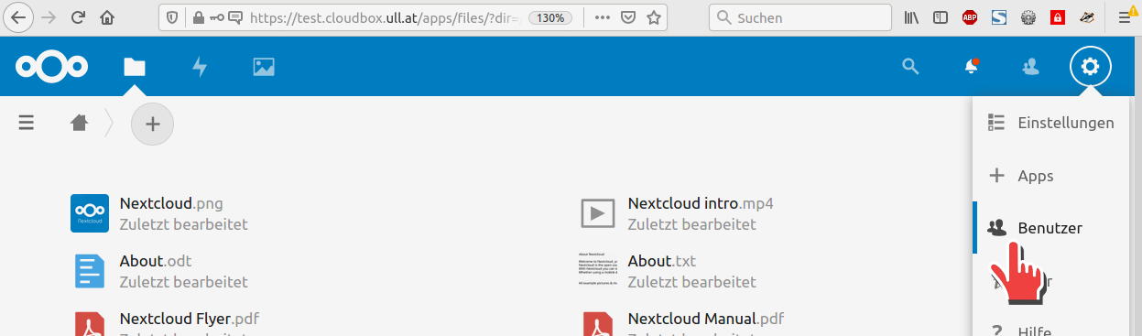This screenshot has width=1142, height=336.
Task: Click the Nextcloud logo
Action: (x=51, y=66)
